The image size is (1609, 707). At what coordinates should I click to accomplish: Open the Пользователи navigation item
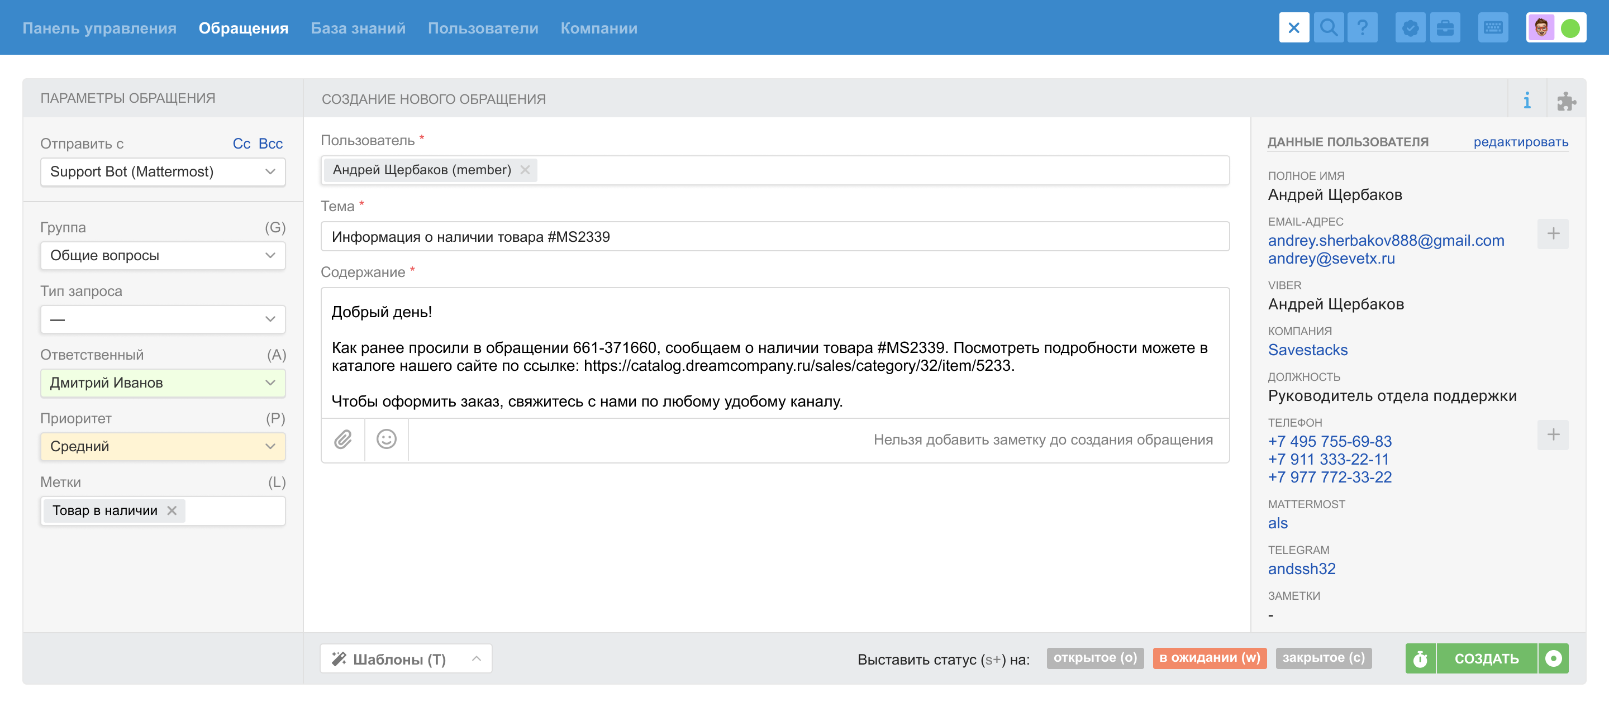[x=482, y=28]
